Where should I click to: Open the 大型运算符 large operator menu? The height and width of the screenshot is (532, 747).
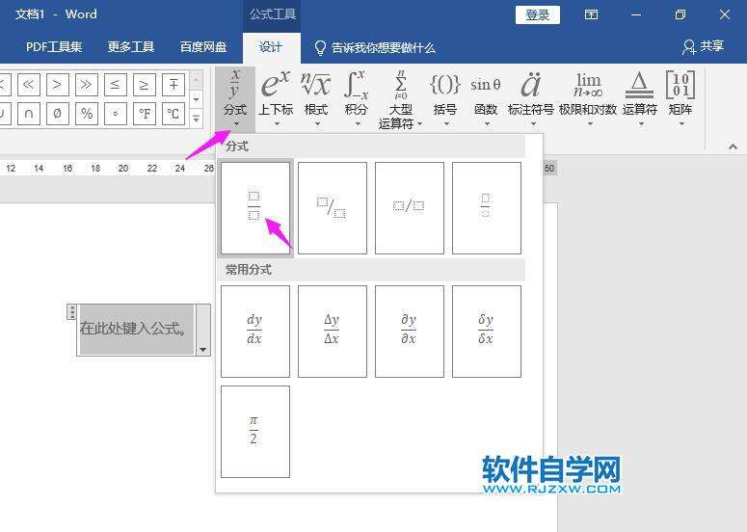click(x=401, y=99)
